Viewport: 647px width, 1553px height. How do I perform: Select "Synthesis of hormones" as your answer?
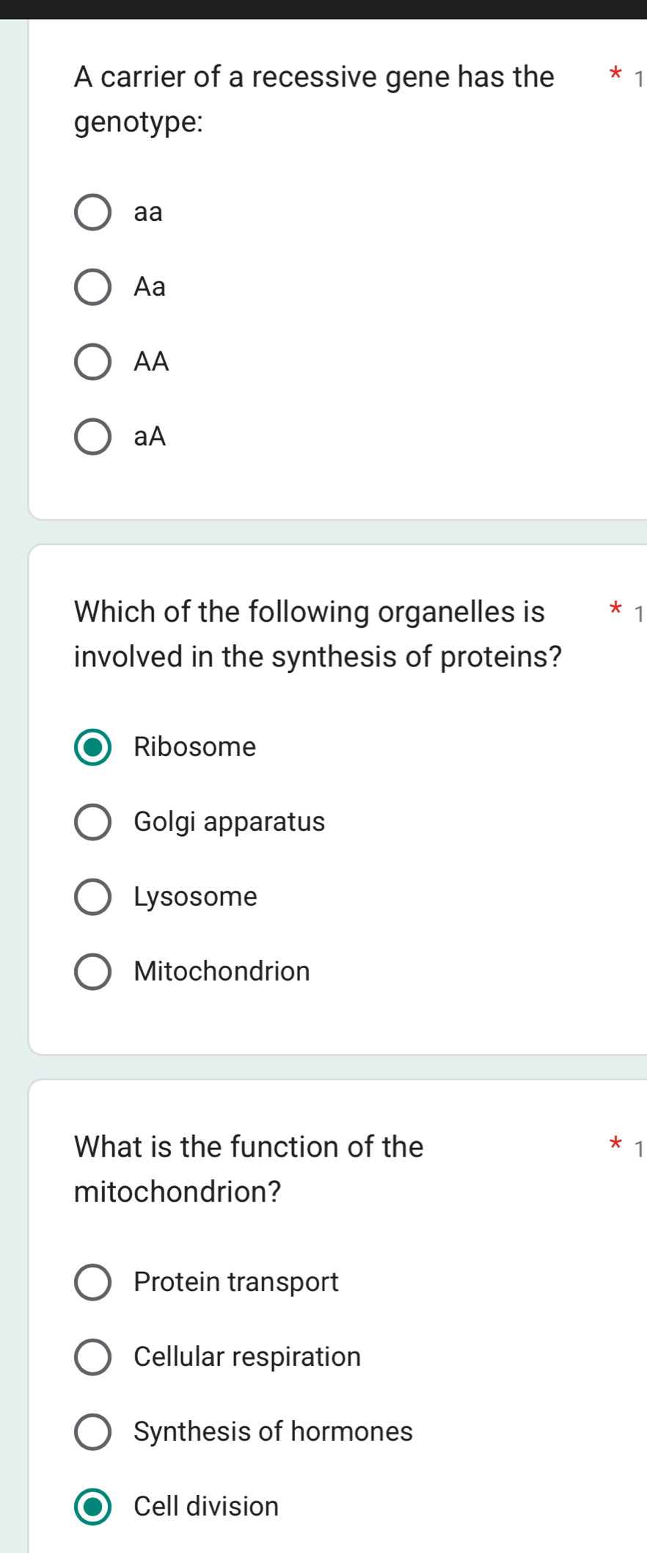[x=92, y=1432]
